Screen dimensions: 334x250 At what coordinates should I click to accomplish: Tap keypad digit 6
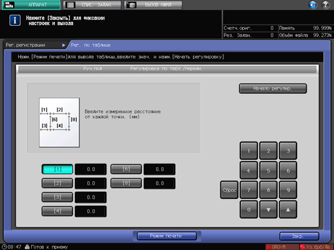coord(288,171)
